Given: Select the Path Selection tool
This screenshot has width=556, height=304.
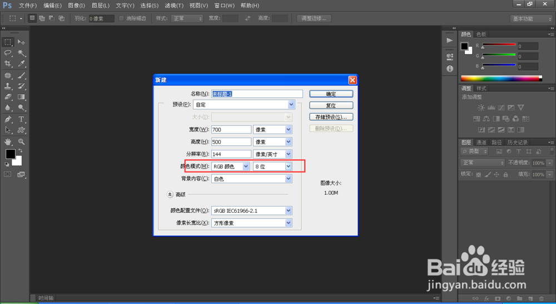Looking at the screenshot, I should (8, 130).
